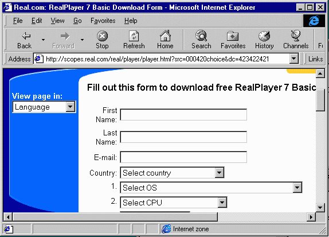Expand the Language dropdown
The width and height of the screenshot is (329, 237).
[70, 107]
